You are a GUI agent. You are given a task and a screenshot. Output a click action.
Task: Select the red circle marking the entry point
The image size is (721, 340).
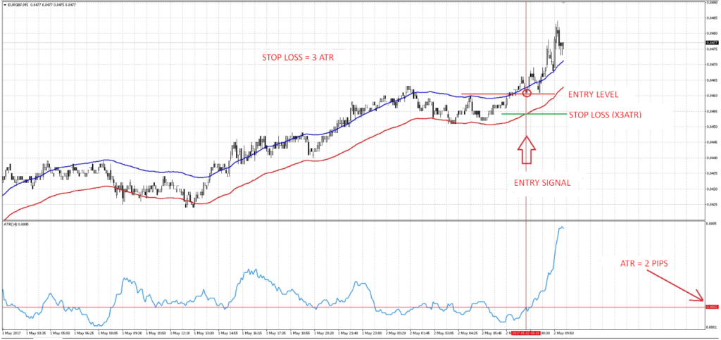[527, 93]
